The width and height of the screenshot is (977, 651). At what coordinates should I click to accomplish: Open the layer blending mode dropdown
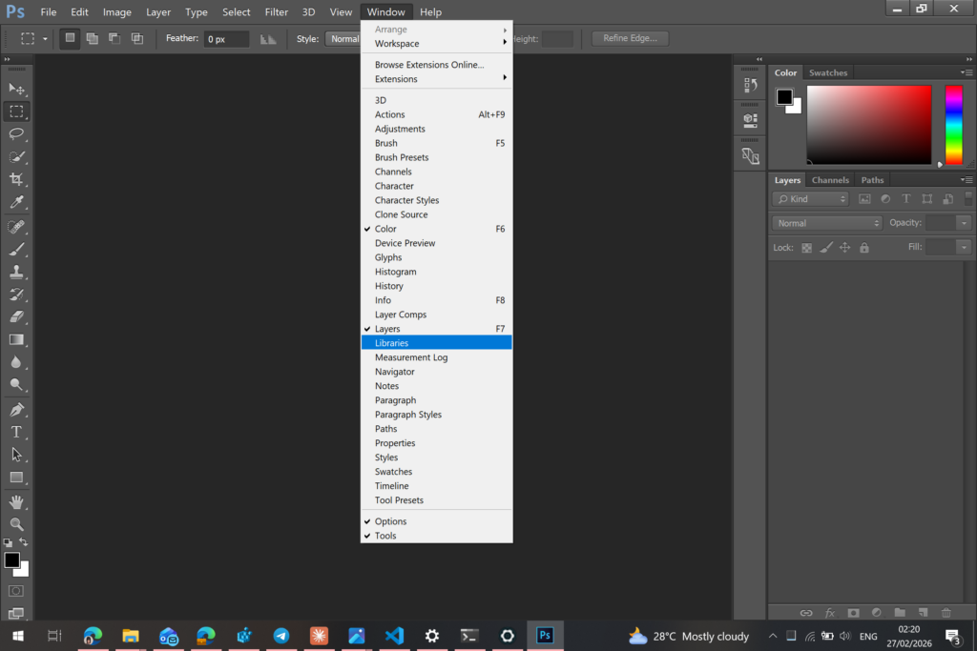pyautogui.click(x=826, y=223)
